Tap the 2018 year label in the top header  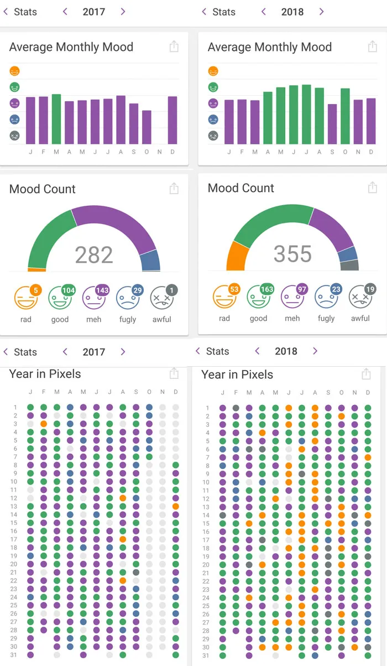[292, 12]
